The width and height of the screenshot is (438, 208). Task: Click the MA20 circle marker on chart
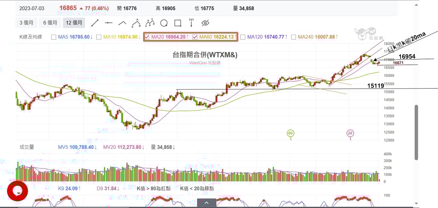click(350, 133)
